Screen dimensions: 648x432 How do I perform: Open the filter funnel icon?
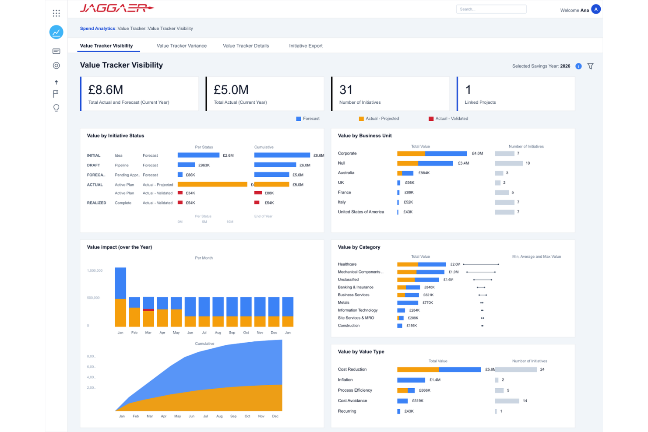click(591, 66)
